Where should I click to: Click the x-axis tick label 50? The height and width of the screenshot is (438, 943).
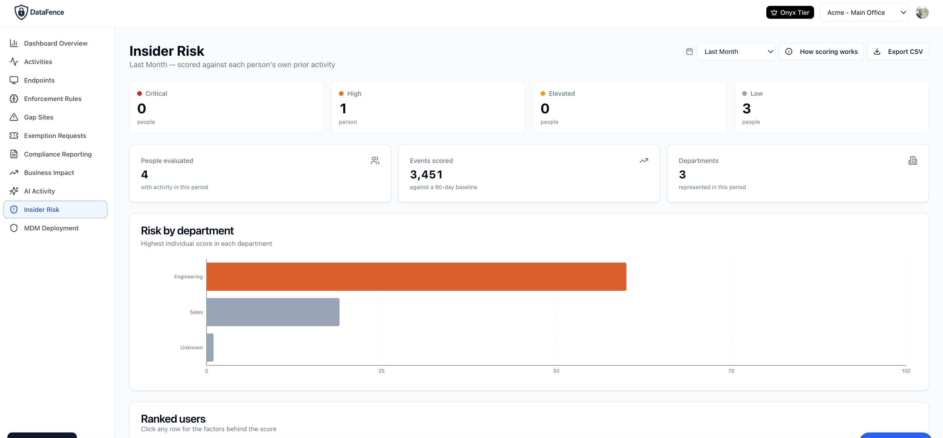556,371
